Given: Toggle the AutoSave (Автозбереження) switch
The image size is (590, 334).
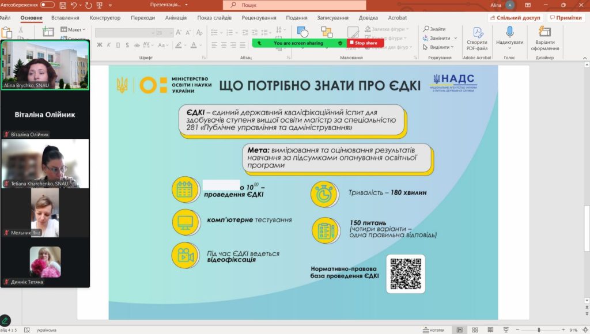Looking at the screenshot, I should (47, 5).
